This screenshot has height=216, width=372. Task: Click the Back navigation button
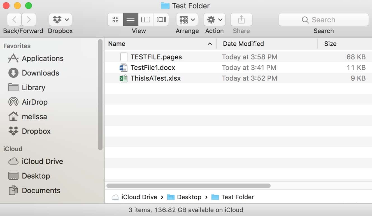click(14, 19)
